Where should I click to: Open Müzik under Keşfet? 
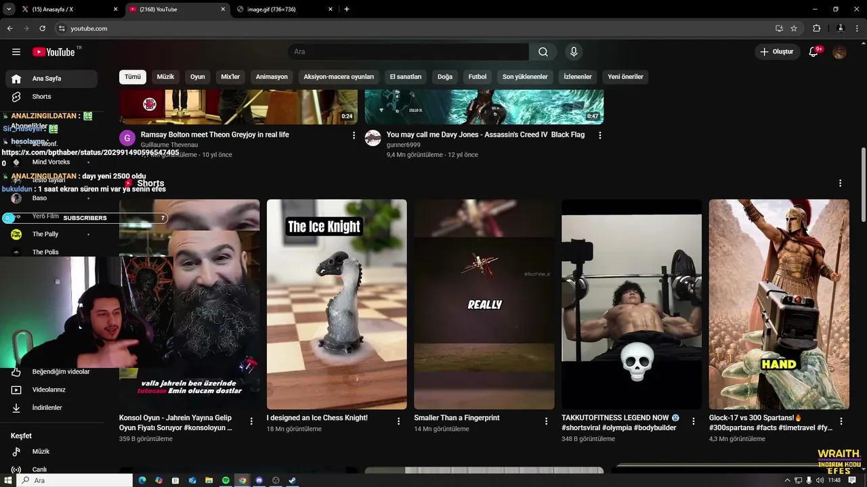(51, 451)
